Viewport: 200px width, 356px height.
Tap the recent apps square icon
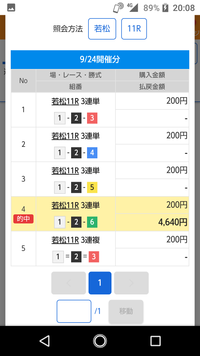[x=155, y=341]
